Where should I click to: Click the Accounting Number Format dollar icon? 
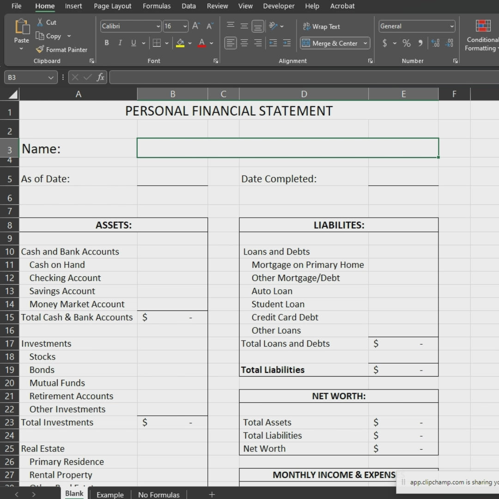385,43
